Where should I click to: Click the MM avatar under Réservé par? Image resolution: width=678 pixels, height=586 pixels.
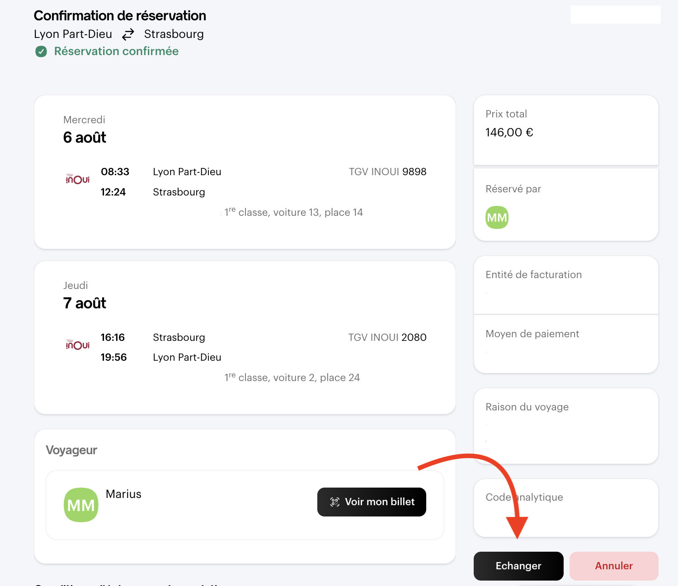point(497,218)
